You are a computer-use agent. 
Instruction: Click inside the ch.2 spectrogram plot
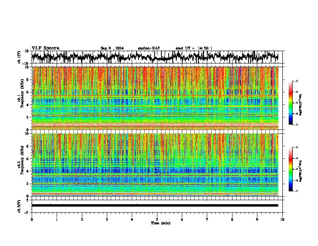click(x=155, y=165)
